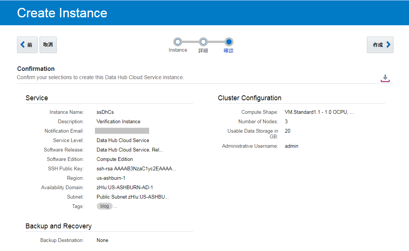The image size is (409, 251).
Task: Click the Usable Data Storage value 20
Action: click(x=287, y=131)
